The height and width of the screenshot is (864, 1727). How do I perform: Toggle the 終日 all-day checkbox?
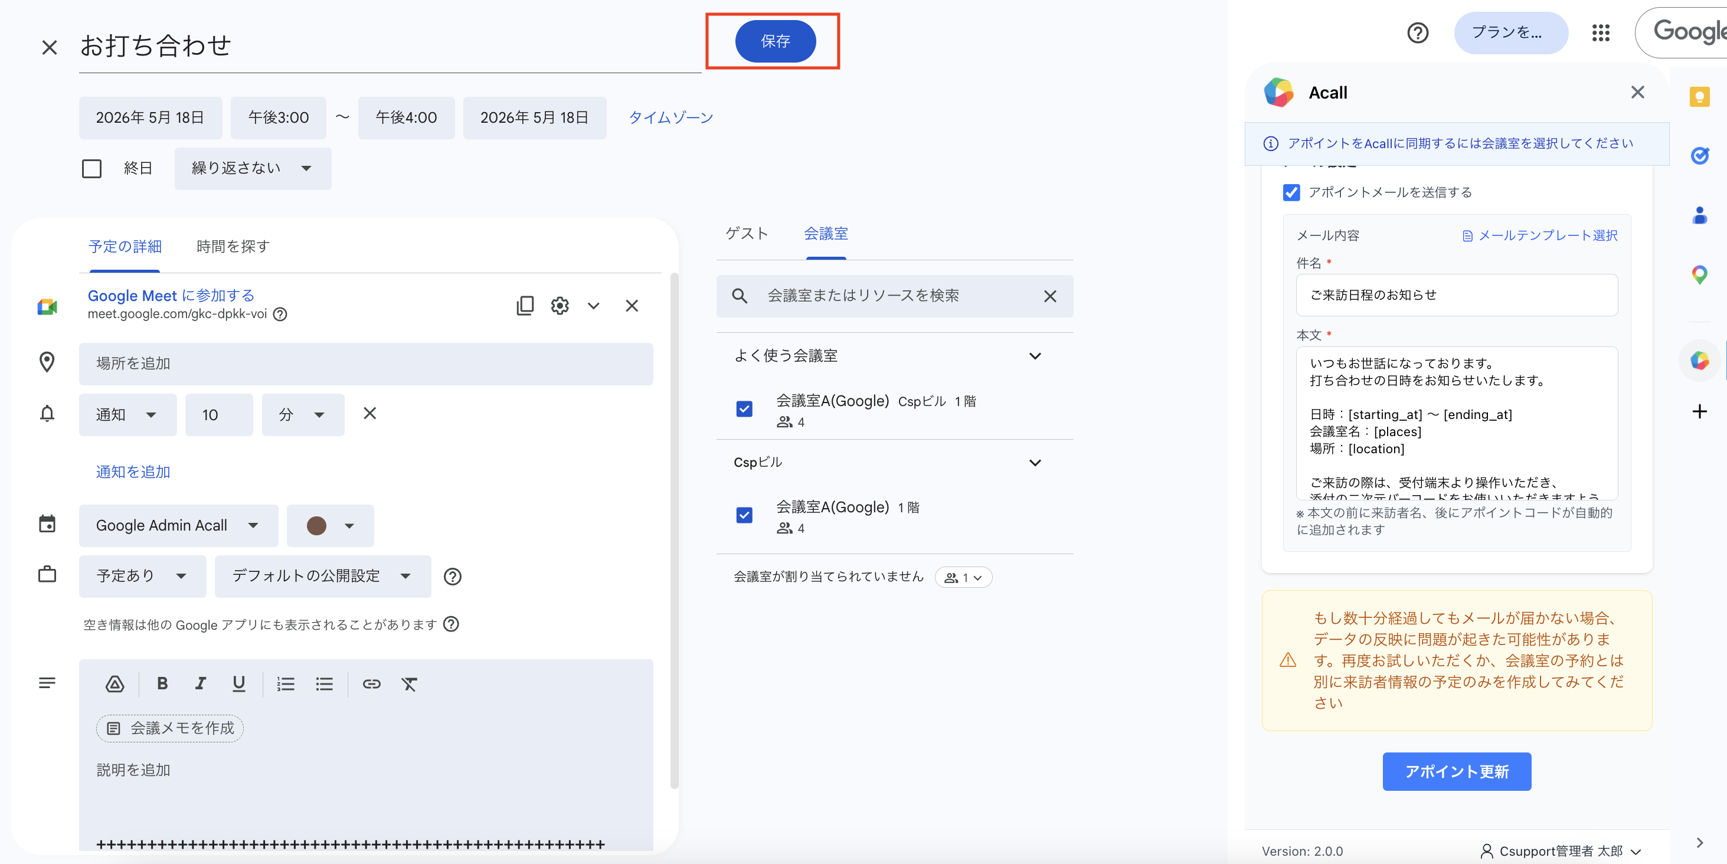(92, 168)
